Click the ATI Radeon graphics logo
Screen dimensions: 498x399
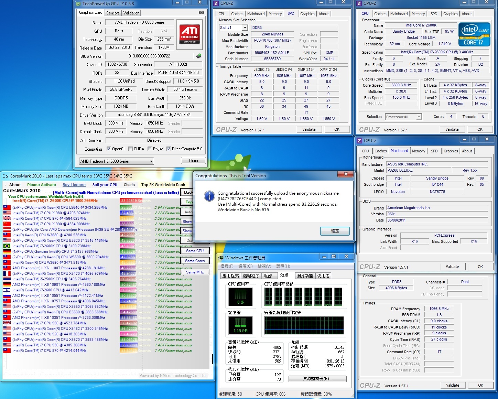[x=190, y=34]
